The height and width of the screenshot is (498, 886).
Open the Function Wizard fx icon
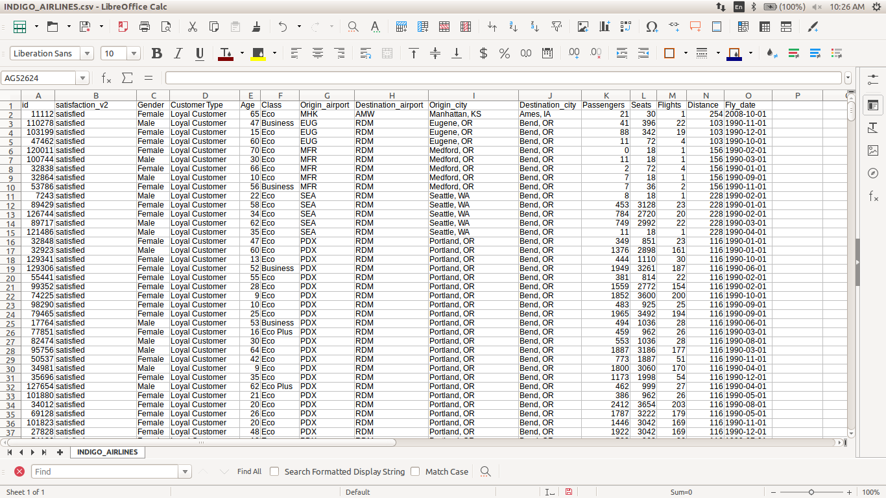(x=106, y=78)
